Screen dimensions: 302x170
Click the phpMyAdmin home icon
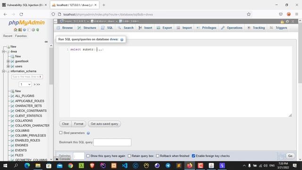click(16, 30)
